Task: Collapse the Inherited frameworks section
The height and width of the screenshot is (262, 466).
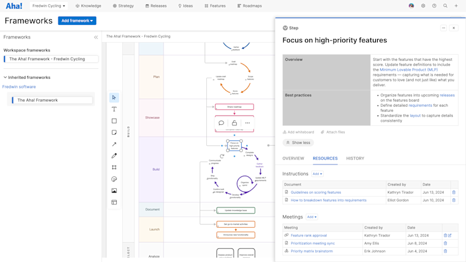Action: (x=5, y=77)
